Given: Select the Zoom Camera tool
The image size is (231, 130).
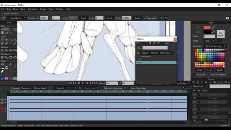Looking at the screenshot, I should [6, 51].
